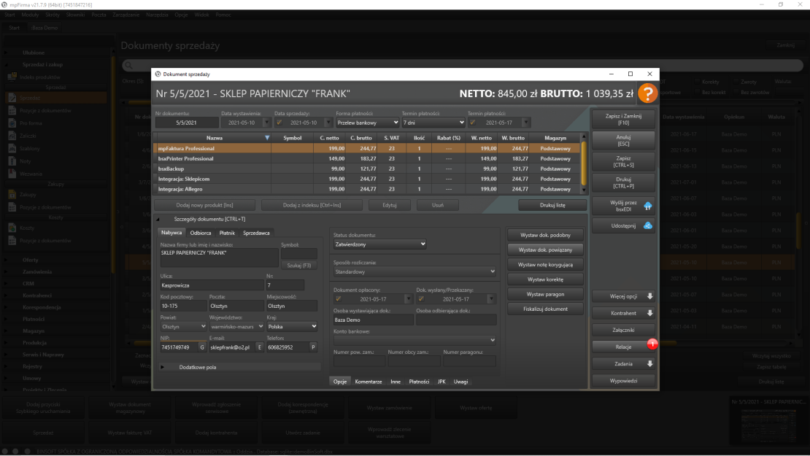Switch to the Sprzedawca tab
Screen dimensions: 810x456
(256, 233)
